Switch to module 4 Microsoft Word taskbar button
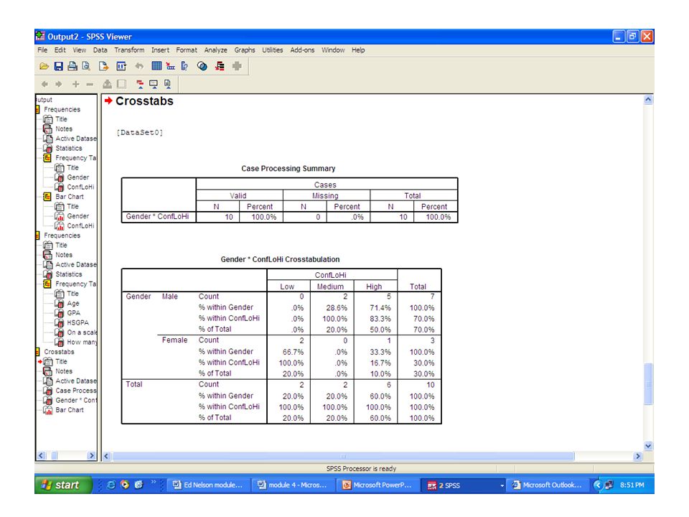Viewport: 689px width, 517px height. (x=292, y=485)
